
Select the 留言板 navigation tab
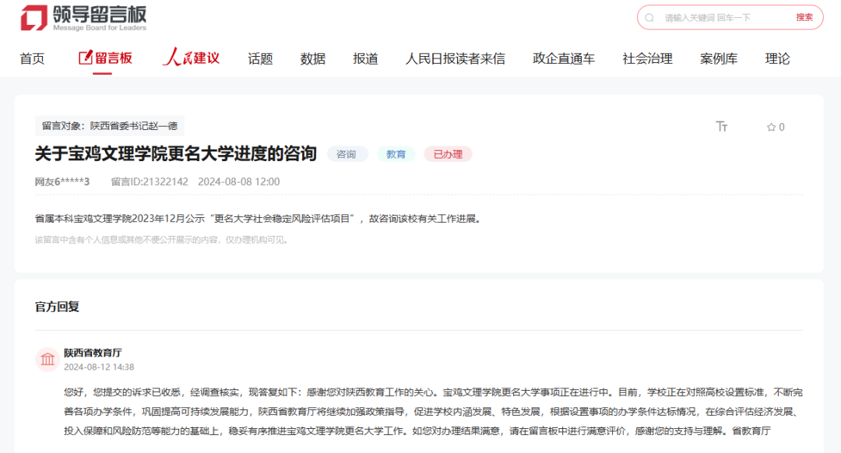point(105,58)
